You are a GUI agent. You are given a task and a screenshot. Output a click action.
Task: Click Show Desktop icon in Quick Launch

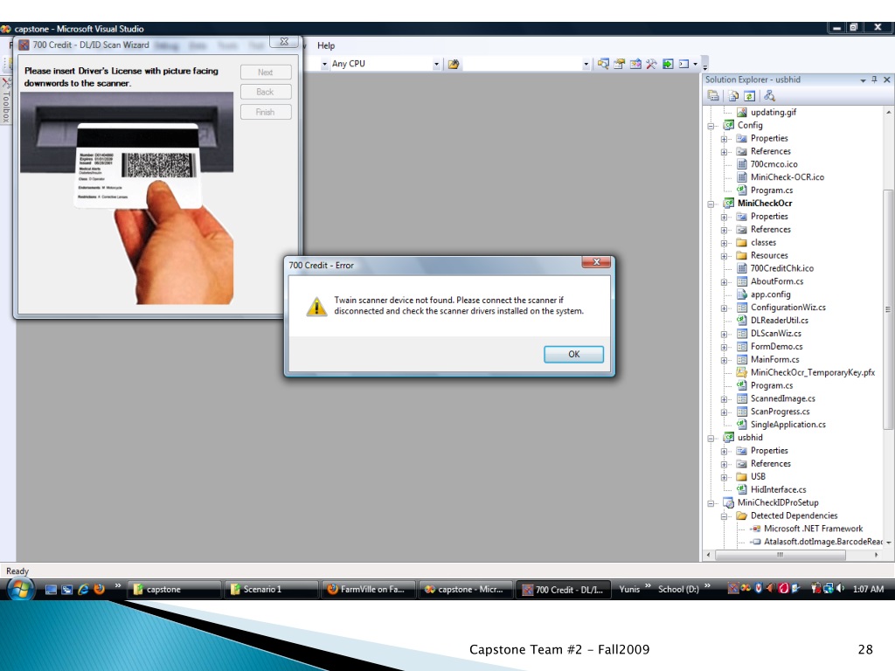[x=51, y=590]
